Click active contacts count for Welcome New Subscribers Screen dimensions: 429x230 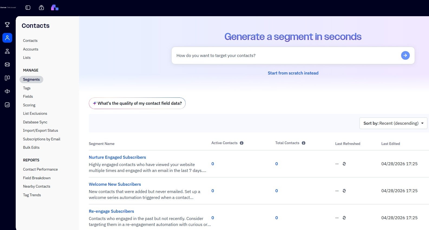click(213, 191)
